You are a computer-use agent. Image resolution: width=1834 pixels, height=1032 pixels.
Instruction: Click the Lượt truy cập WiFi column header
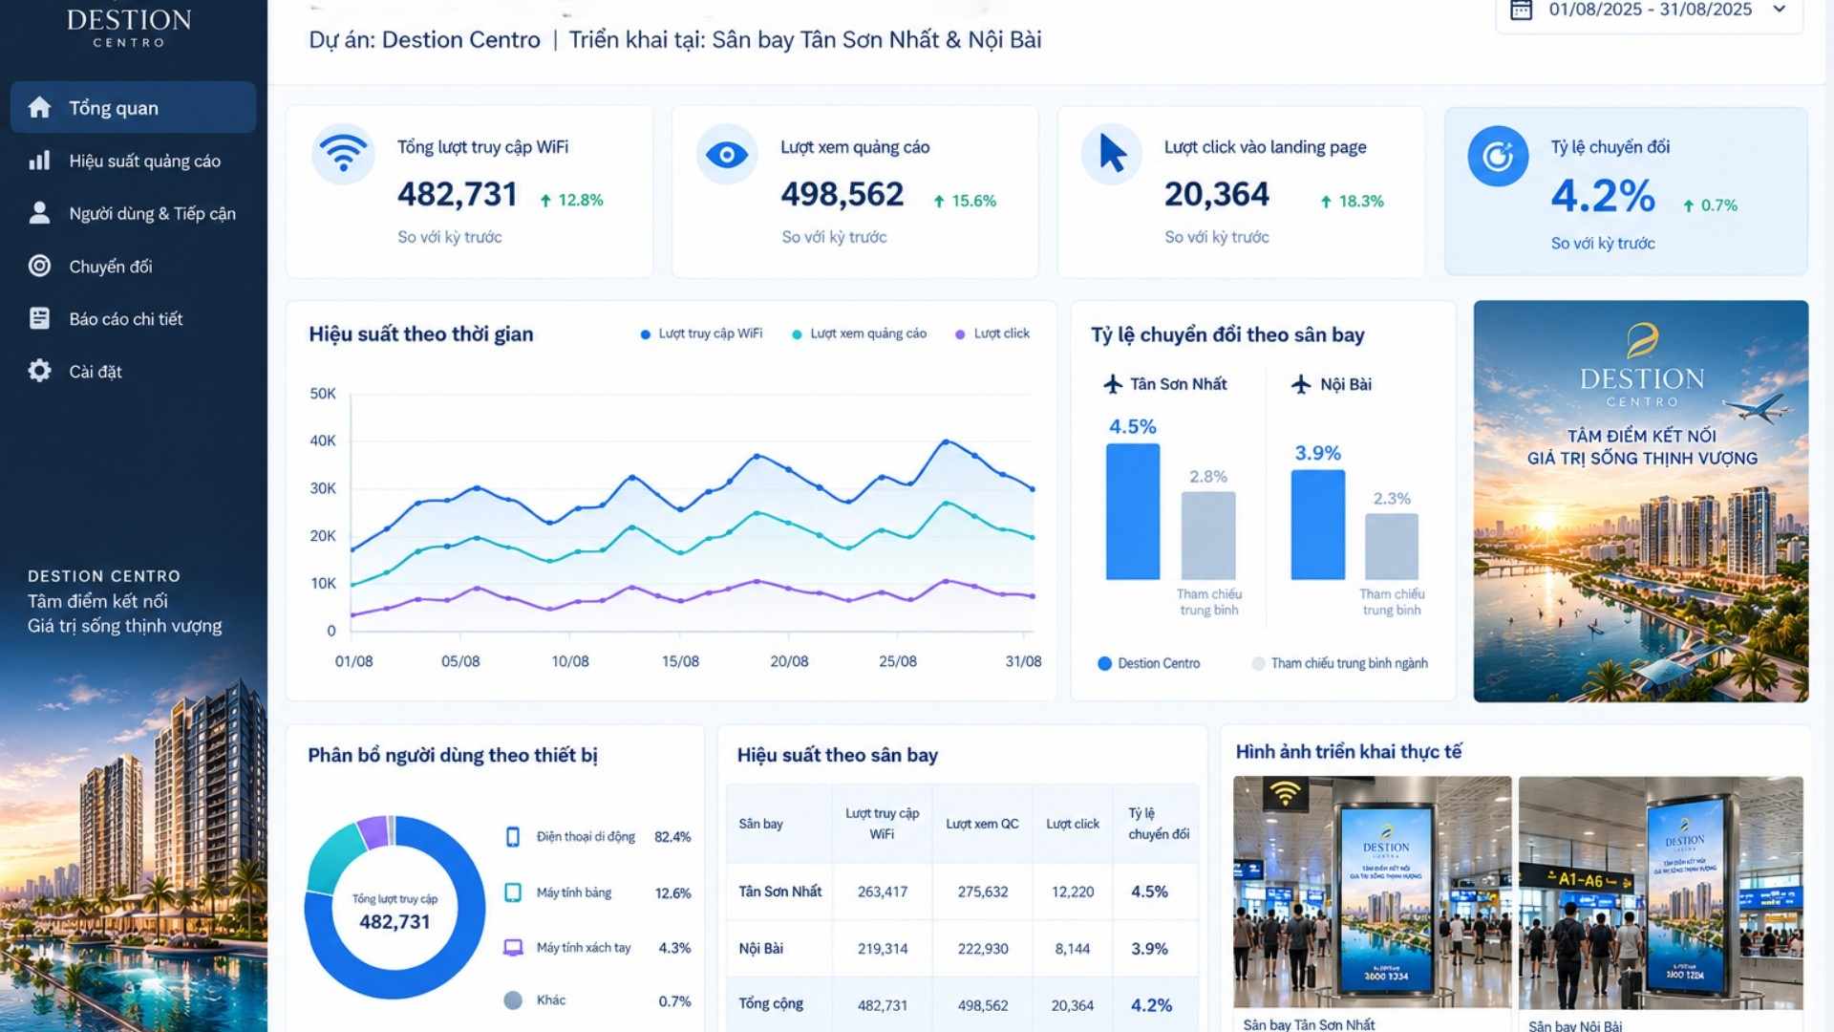click(882, 824)
